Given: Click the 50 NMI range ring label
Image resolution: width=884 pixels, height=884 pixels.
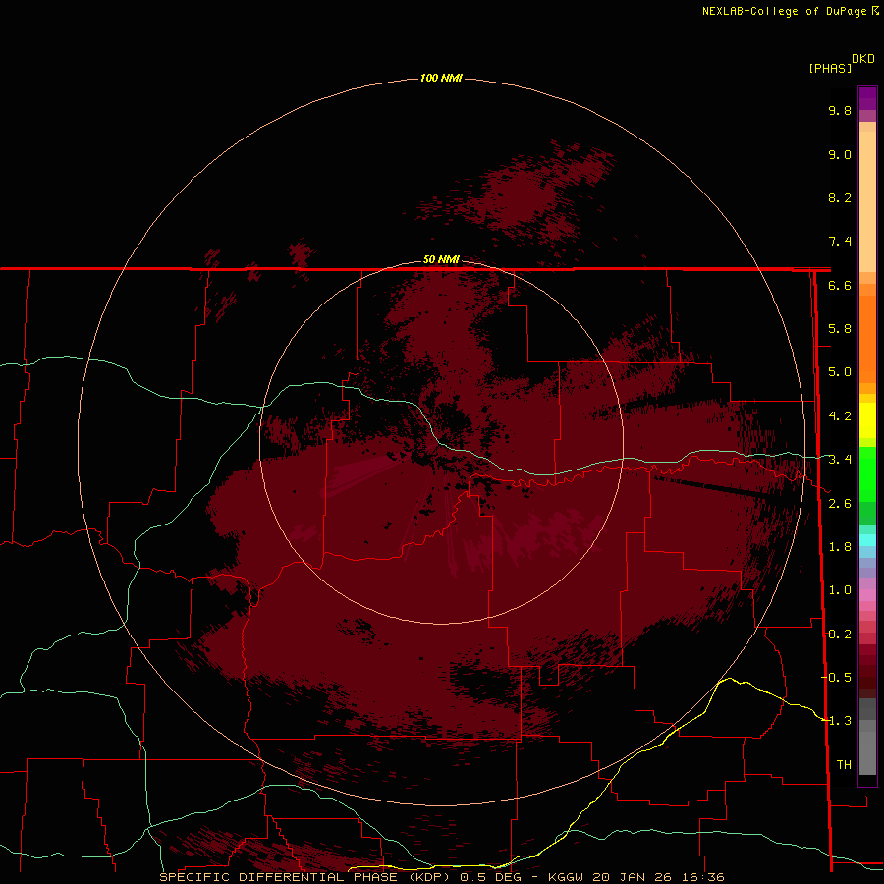Looking at the screenshot, I should 441,259.
